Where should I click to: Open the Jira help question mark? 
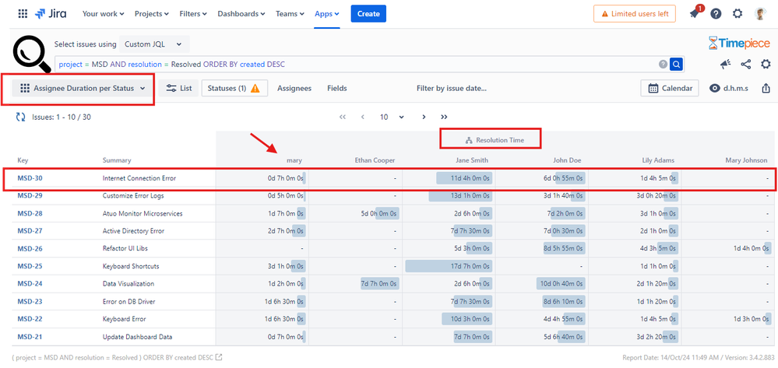click(x=716, y=14)
